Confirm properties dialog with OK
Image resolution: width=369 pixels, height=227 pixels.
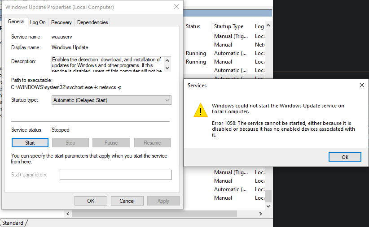pos(91,201)
